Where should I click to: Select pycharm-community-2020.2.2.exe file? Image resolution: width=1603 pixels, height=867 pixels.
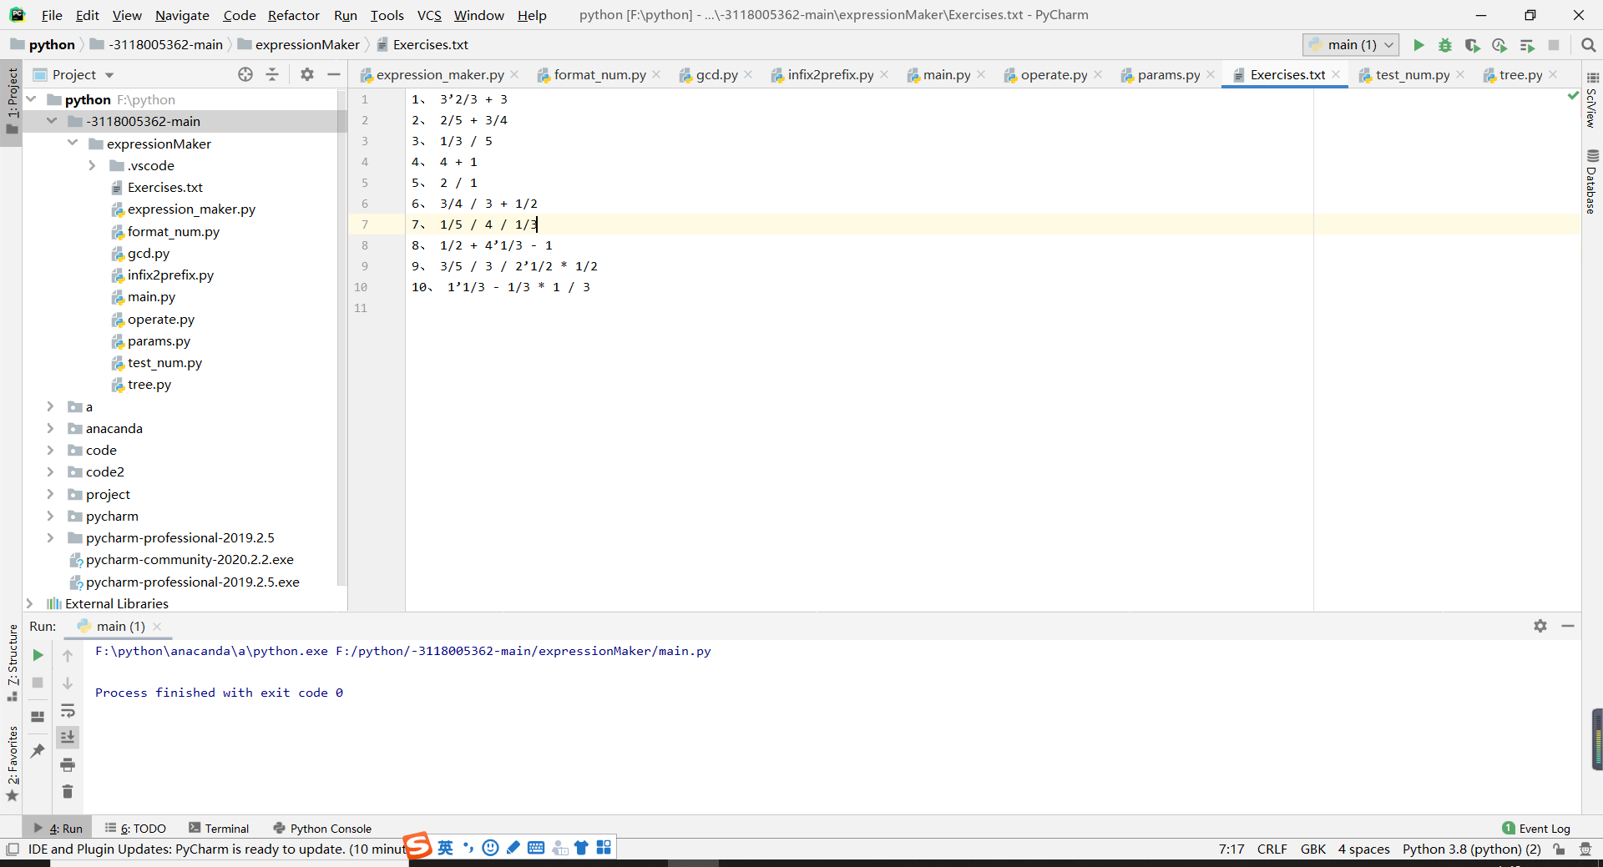pyautogui.click(x=190, y=560)
